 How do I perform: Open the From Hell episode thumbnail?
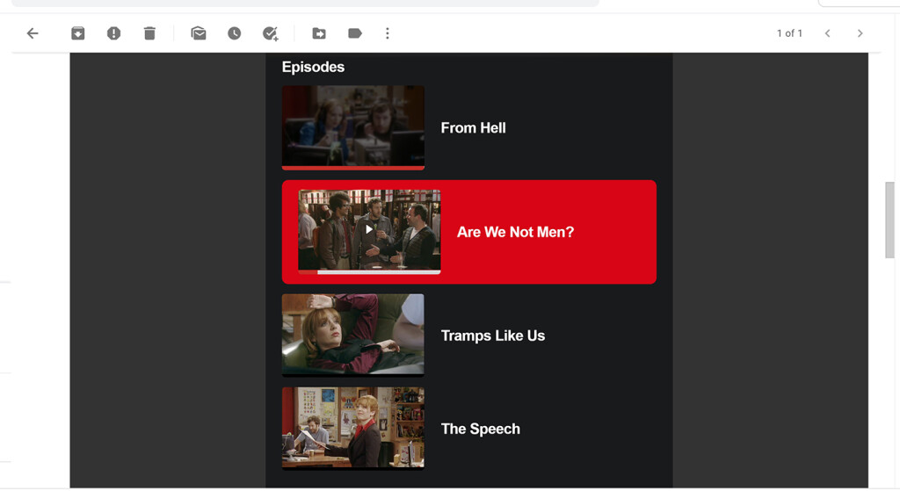coord(353,127)
